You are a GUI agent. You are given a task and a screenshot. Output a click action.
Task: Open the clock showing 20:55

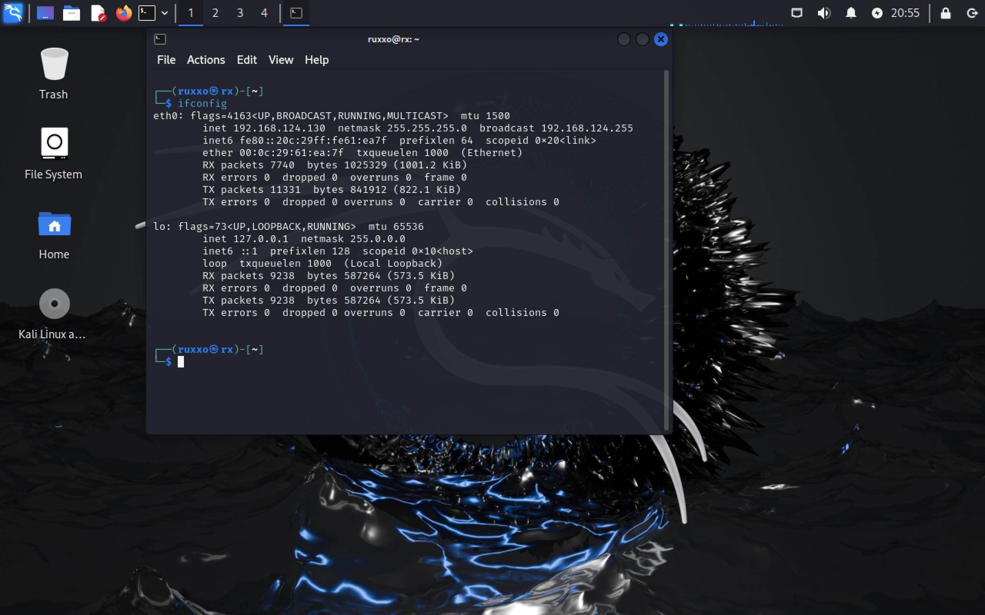(905, 13)
